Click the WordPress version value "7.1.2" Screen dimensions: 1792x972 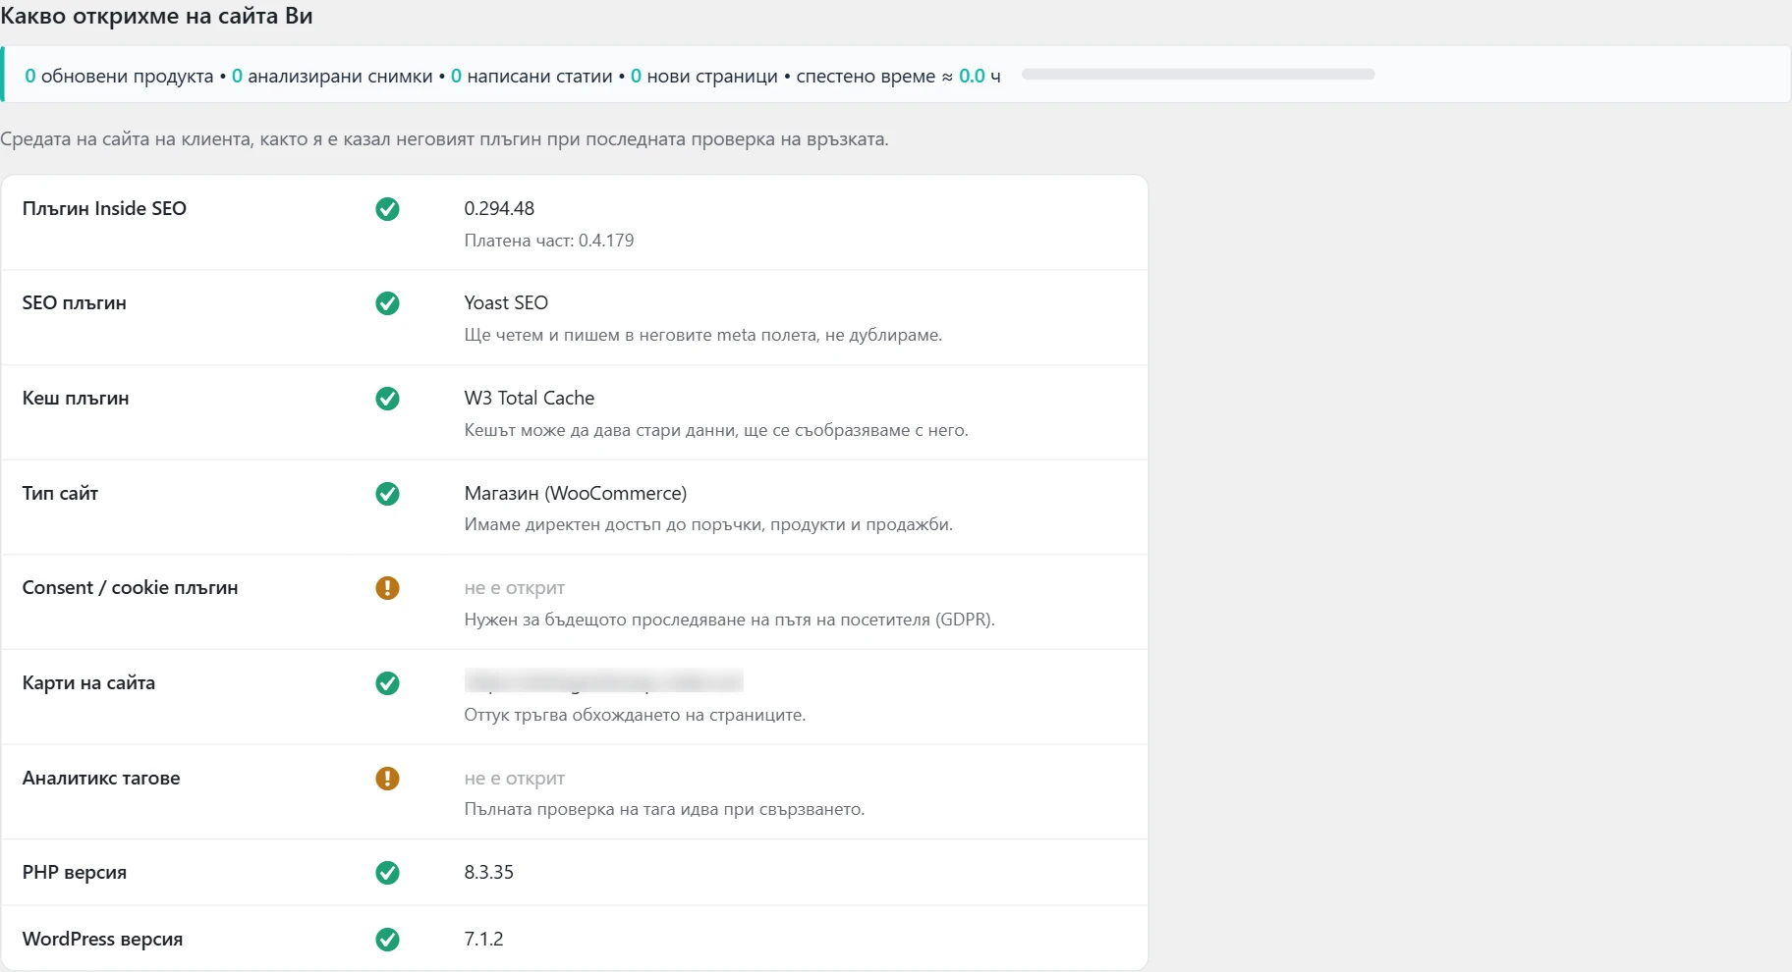pos(483,940)
